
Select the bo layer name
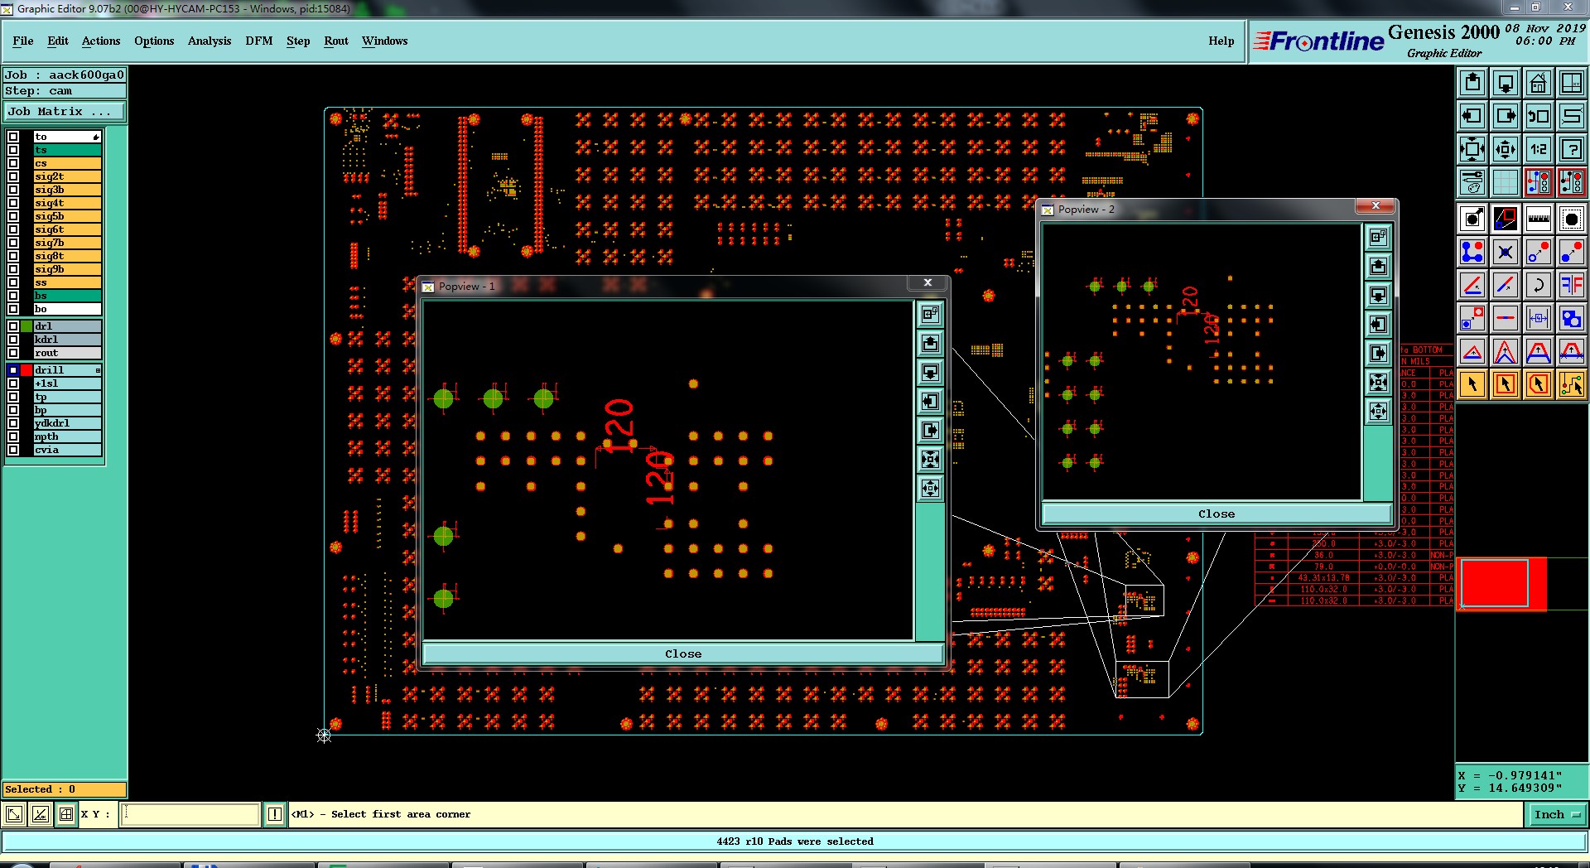click(68, 309)
